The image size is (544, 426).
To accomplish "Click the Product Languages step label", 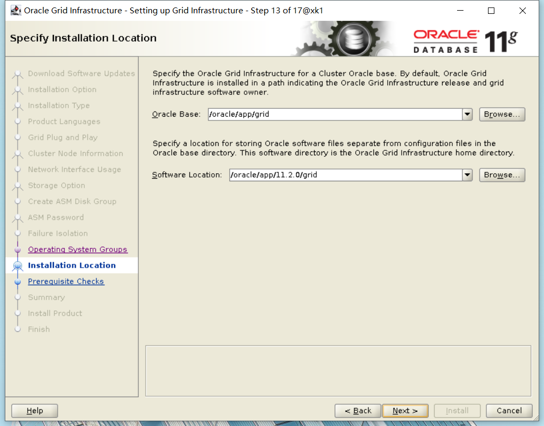I will (64, 122).
